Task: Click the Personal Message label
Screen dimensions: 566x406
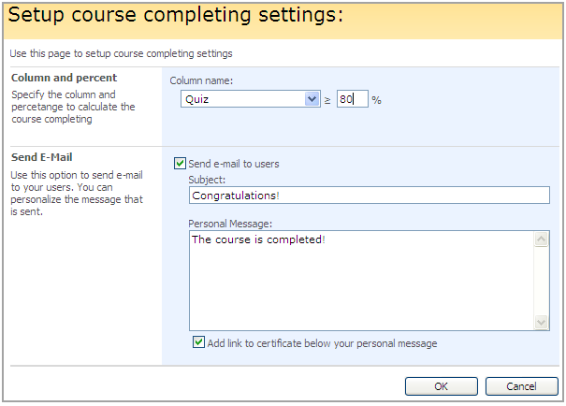Action: 230,224
